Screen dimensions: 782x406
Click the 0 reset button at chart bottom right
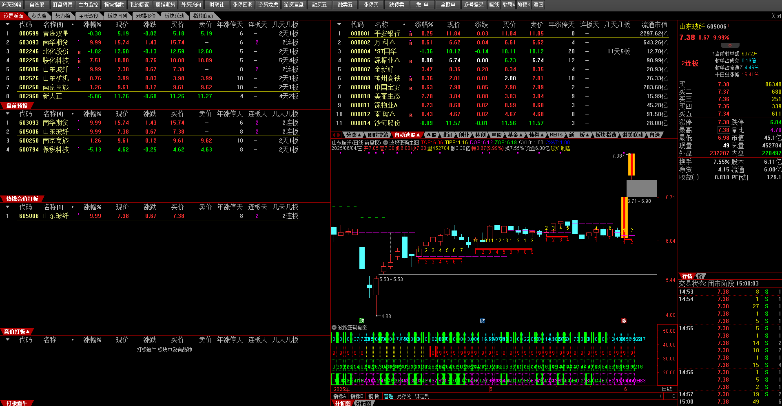coord(673,396)
